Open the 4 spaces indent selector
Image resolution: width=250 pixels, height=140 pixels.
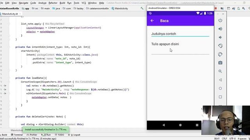(x=242, y=138)
